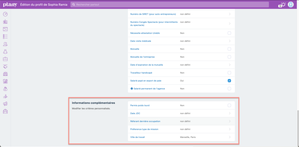Click the Plany logo
Image resolution: width=299 pixels, height=147 pixels.
[10, 5]
